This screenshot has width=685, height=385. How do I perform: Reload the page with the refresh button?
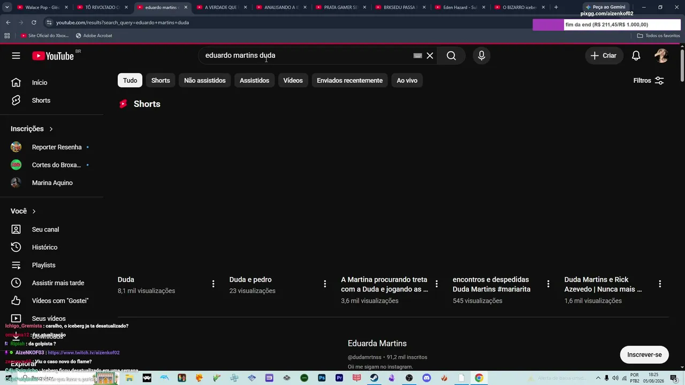(x=34, y=22)
